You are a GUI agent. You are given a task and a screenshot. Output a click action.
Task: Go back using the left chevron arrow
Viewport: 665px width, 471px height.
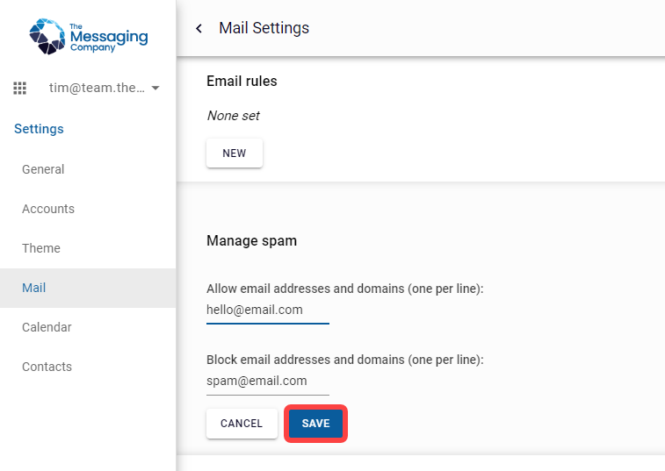pos(199,28)
